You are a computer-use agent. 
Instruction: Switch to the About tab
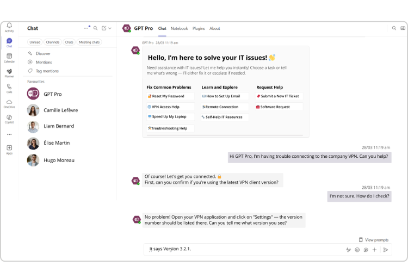coord(215,28)
